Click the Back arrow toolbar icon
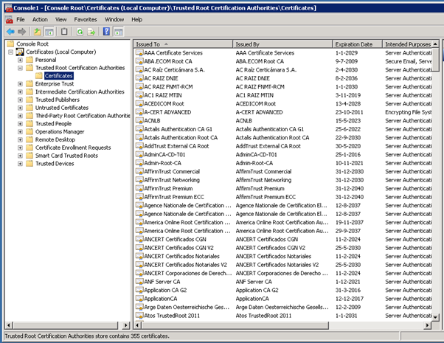This screenshot has width=444, height=343. click(x=10, y=32)
